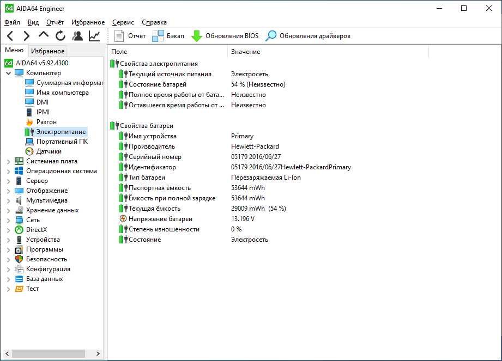Maximize the AIDA64 Engineer window

[464, 8]
